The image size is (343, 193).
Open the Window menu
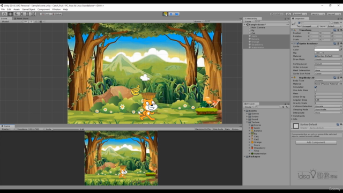pos(56,10)
